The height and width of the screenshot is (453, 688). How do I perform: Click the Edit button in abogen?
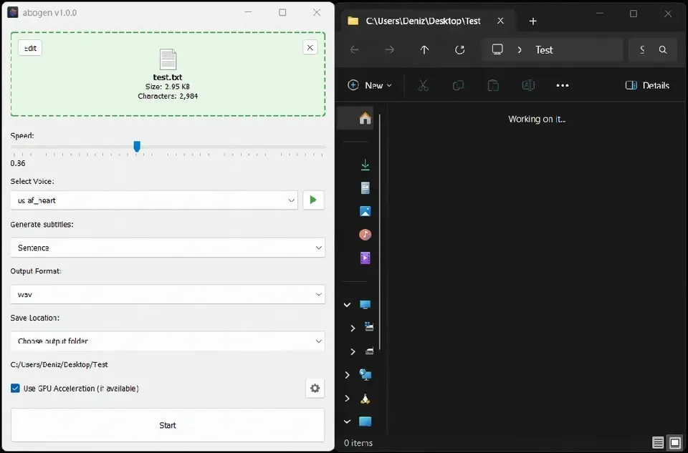click(30, 48)
